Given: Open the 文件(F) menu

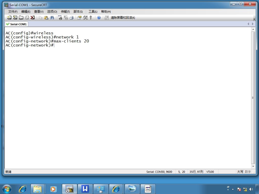Looking at the screenshot, I should (x=13, y=12).
